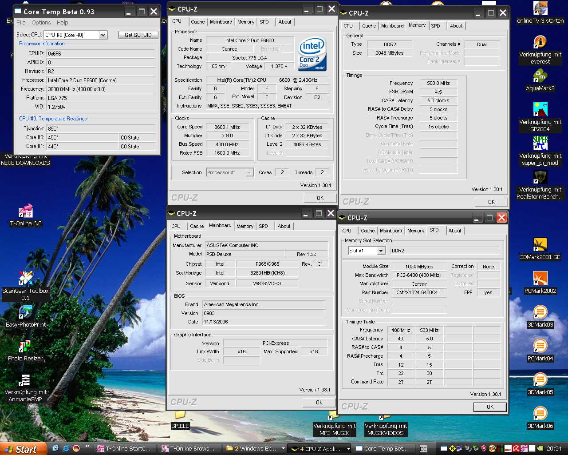Viewport: 568px width, 455px height.
Task: Open the SPIELE folder icon
Action: point(180,415)
